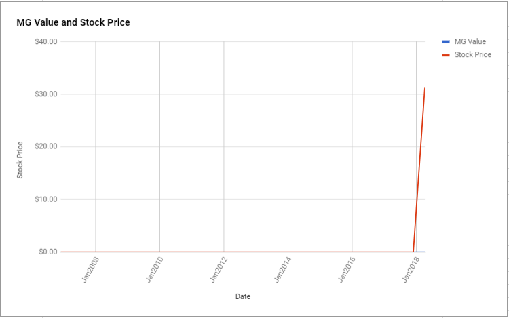This screenshot has width=509, height=318.
Task: Select the Stock Price legend label
Action: 472,54
